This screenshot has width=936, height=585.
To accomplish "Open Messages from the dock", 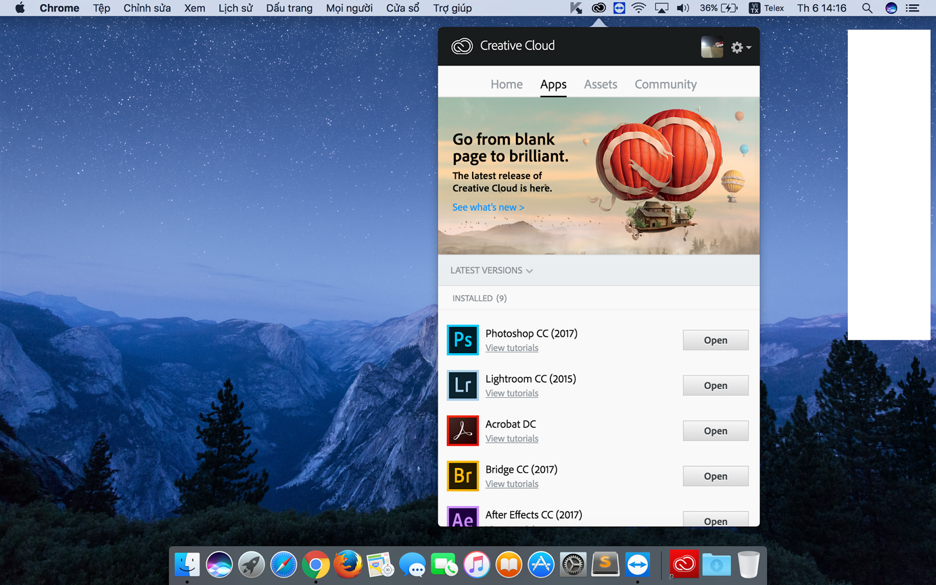I will pyautogui.click(x=412, y=565).
